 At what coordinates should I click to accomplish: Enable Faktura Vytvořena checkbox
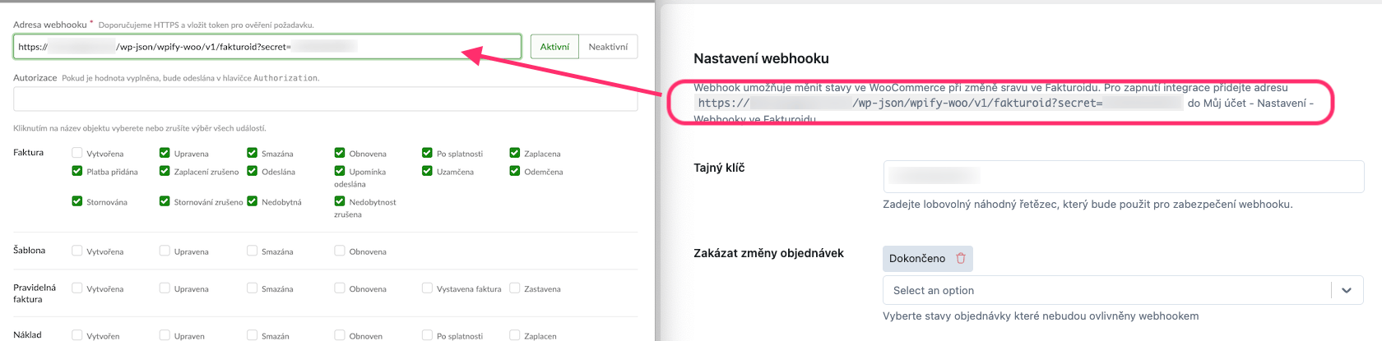[x=77, y=153]
